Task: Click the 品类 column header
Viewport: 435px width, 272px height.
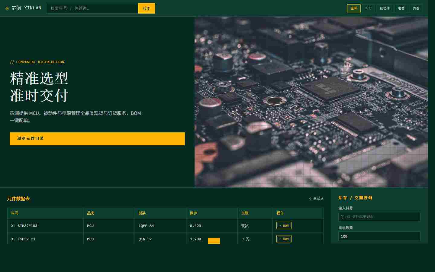Action: tap(109, 213)
